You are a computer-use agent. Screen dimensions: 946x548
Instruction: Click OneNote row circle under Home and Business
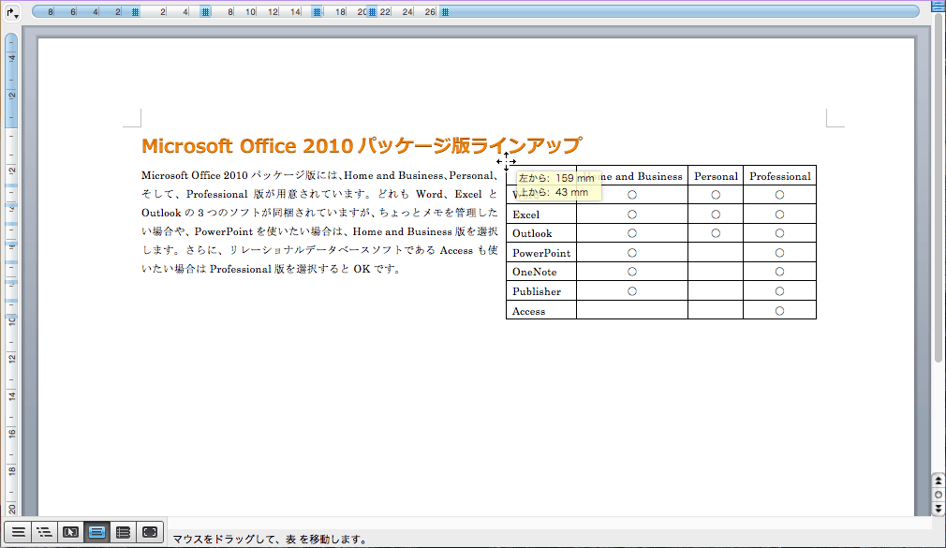point(632,272)
